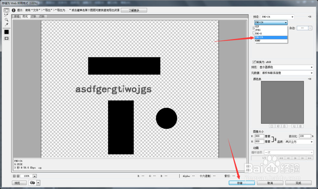Open the 杂边 matte dropdown
This screenshot has width=318, height=189.
pyautogui.click(x=304, y=28)
